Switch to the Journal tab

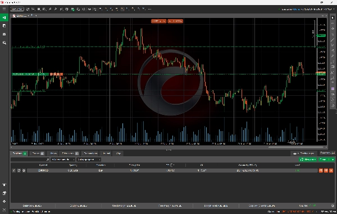coord(106,153)
